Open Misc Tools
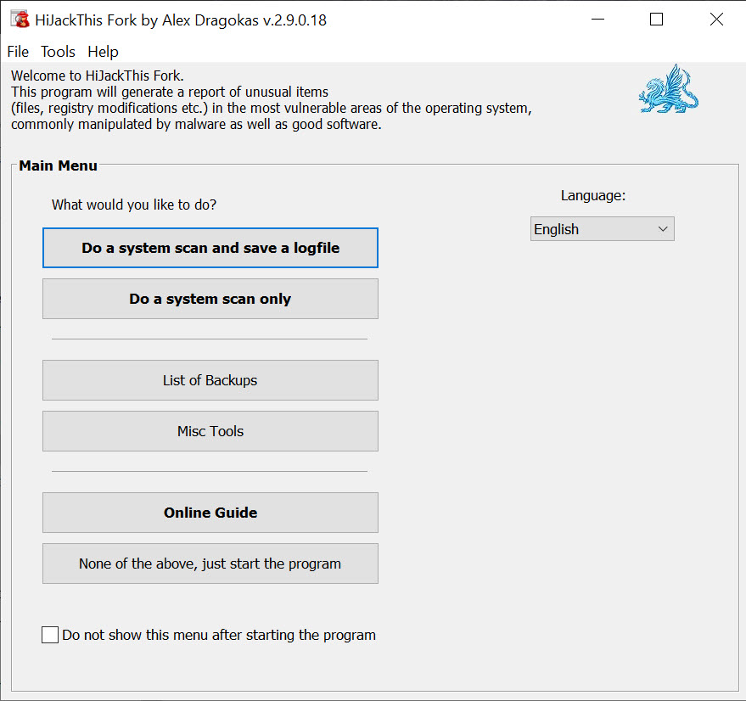Screen dimensions: 746x701 (x=210, y=431)
